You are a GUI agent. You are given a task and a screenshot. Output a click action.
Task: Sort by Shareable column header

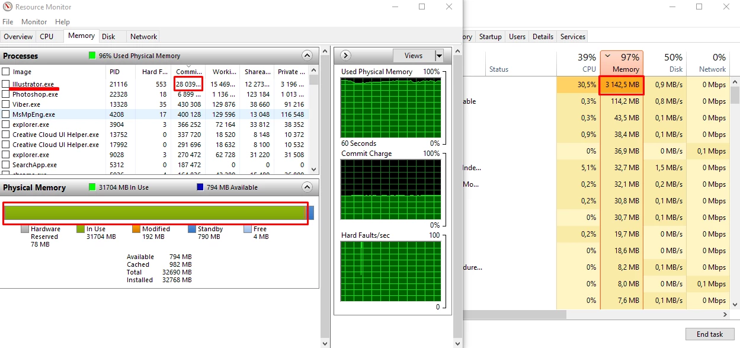coord(257,72)
